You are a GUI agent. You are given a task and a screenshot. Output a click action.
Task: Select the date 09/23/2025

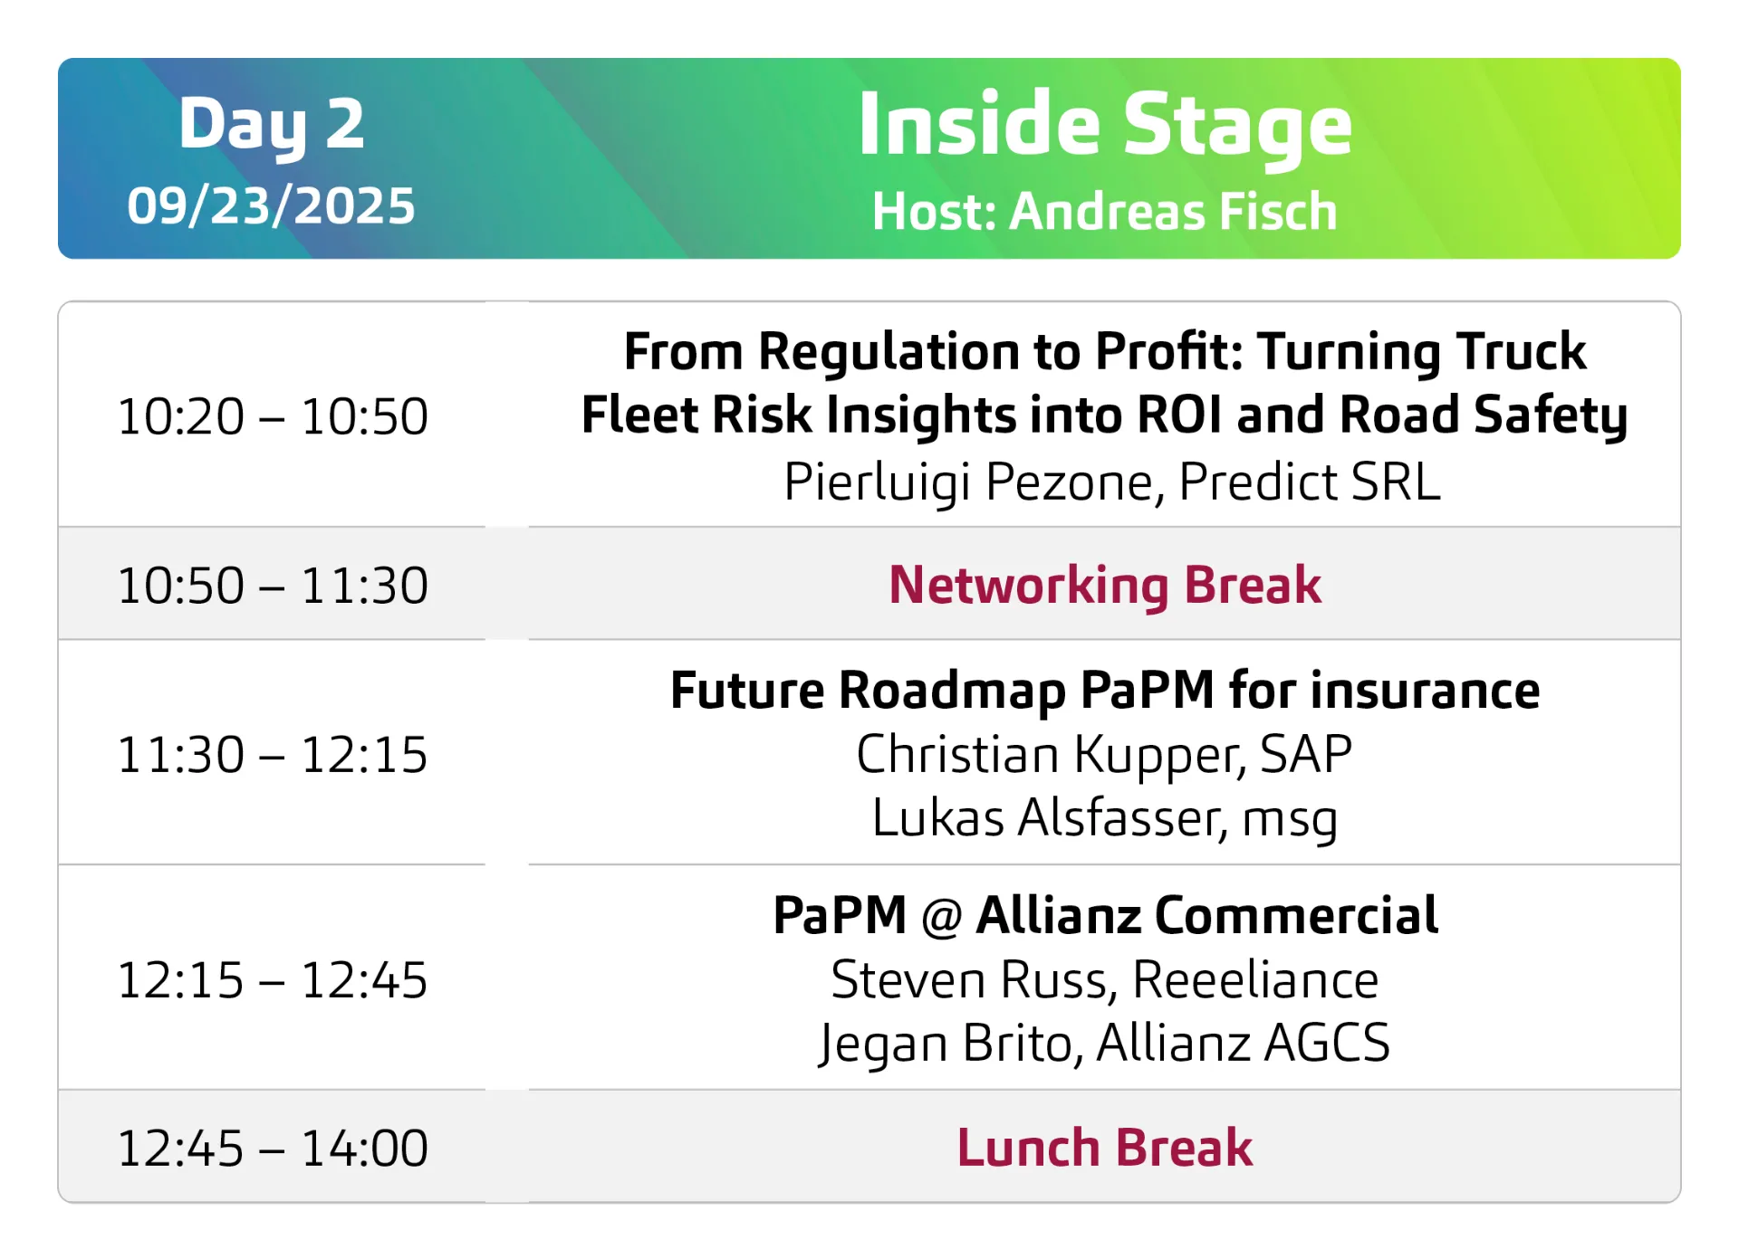point(271,205)
